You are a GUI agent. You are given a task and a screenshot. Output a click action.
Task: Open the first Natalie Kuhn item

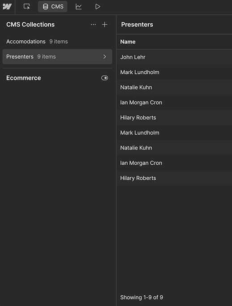pos(174,87)
